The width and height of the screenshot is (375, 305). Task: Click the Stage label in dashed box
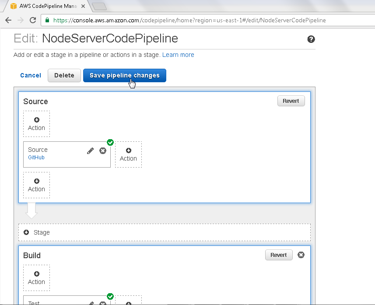42,232
